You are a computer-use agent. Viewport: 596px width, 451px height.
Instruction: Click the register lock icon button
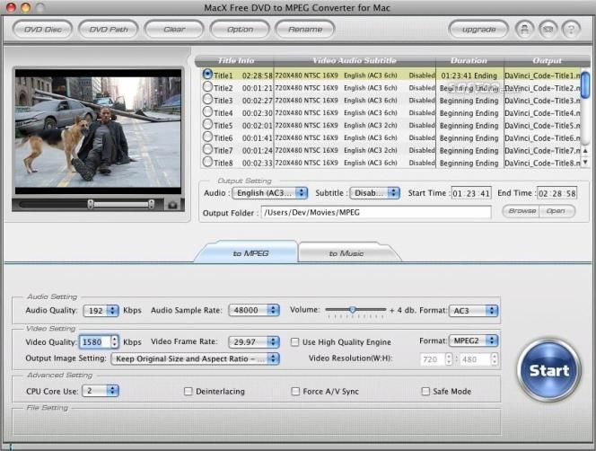524,30
